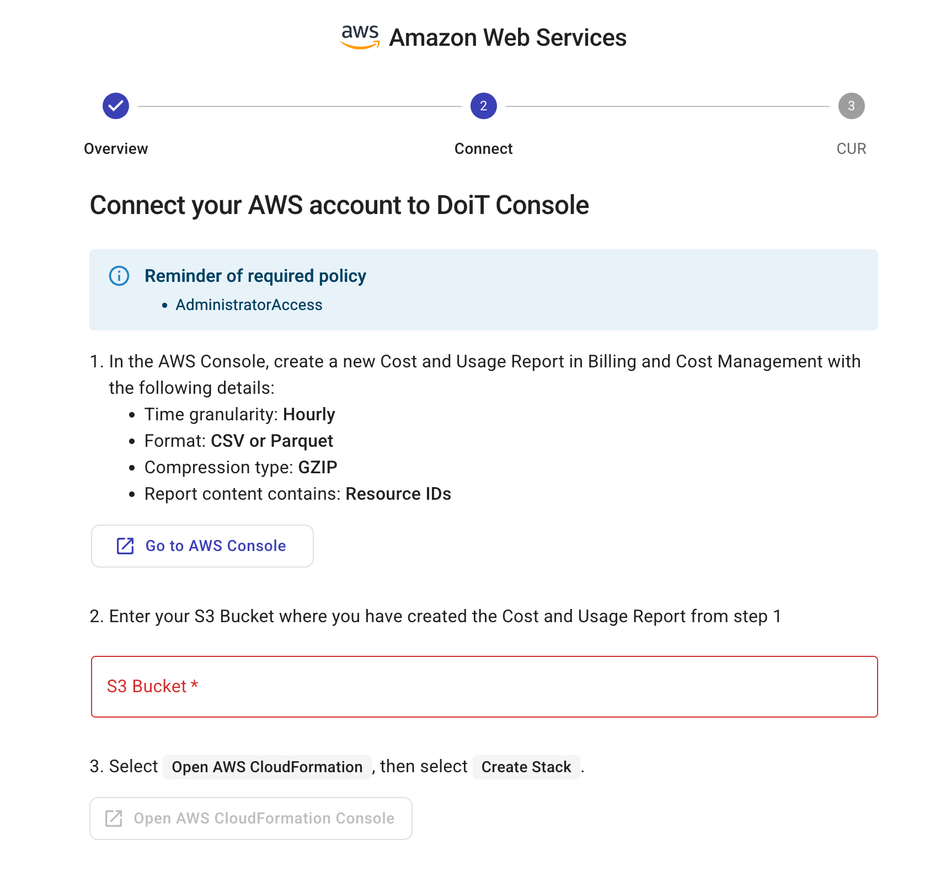
Task: Click the amazon smile arrow under the aws text
Action: (x=359, y=45)
